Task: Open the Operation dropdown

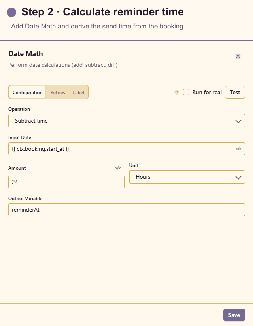Action: coord(127,121)
